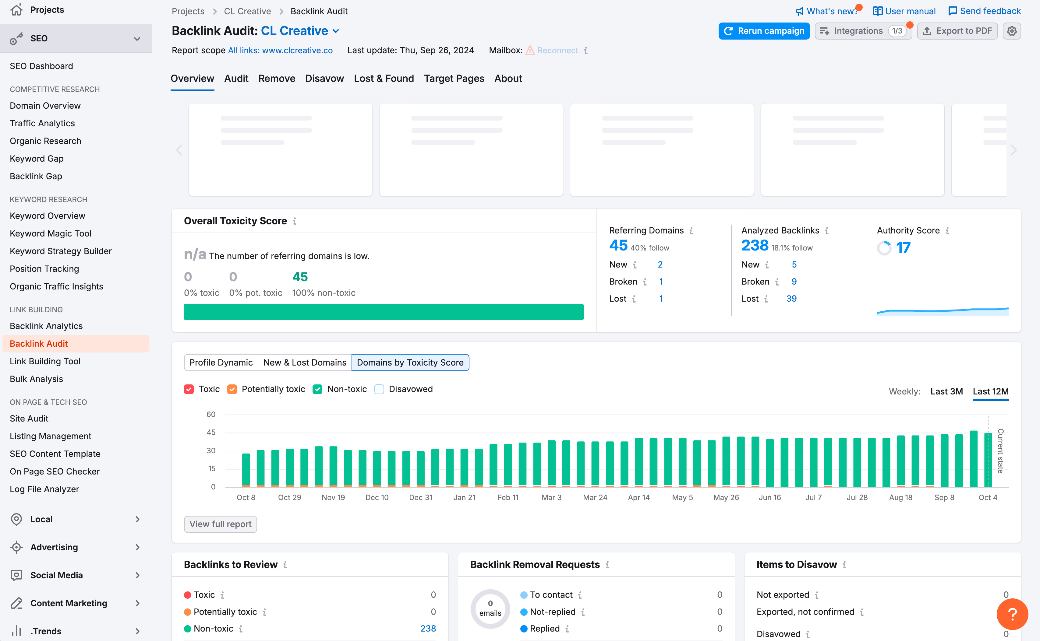Image resolution: width=1040 pixels, height=641 pixels.
Task: Open settings with the gear icon
Action: [1012, 31]
